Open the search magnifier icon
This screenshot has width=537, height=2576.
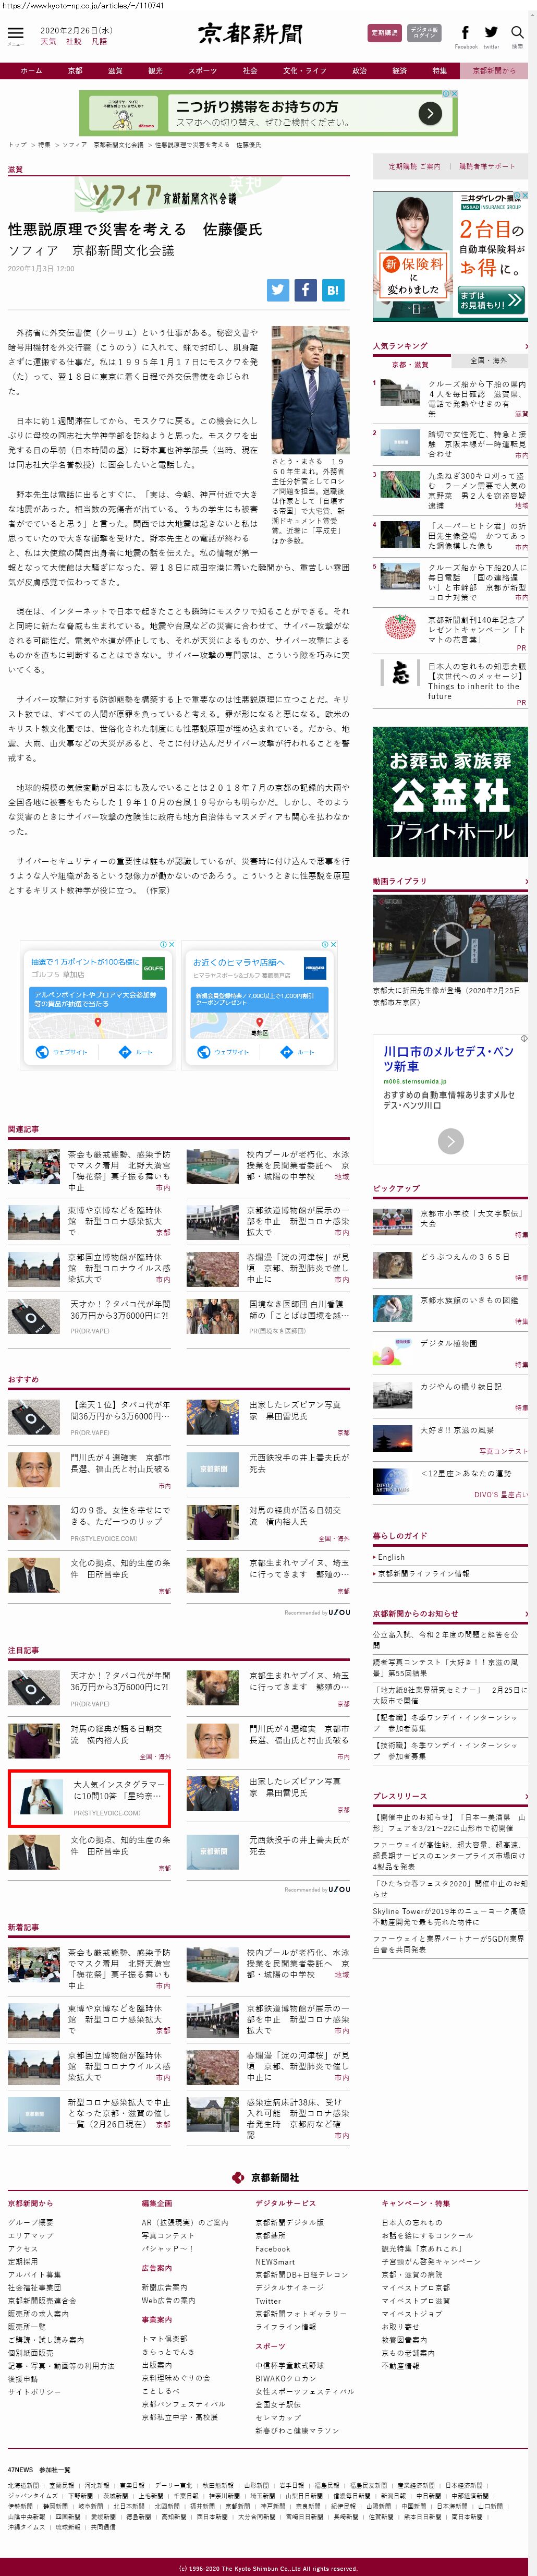click(x=517, y=33)
